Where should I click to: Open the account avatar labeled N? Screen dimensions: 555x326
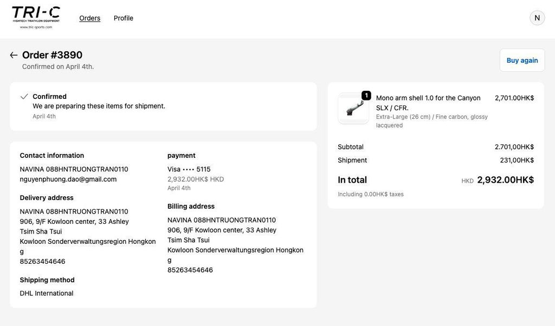click(x=537, y=18)
